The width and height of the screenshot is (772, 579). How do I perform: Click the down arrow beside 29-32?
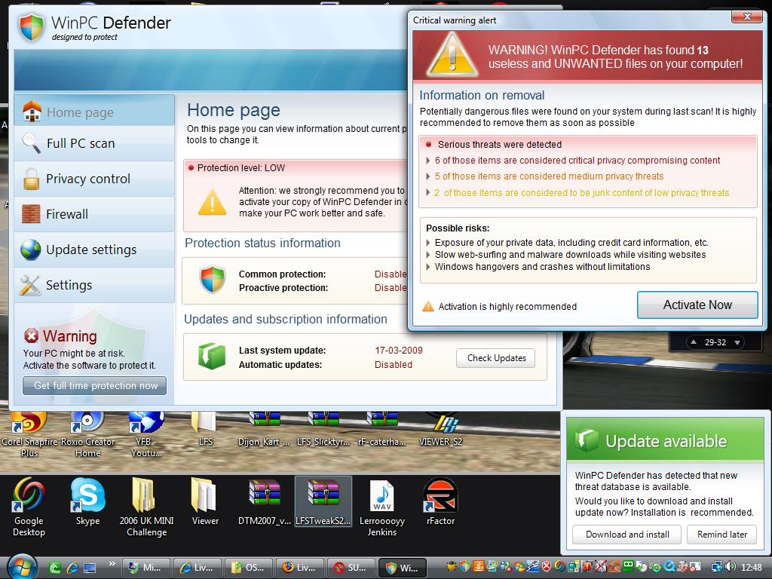[737, 343]
